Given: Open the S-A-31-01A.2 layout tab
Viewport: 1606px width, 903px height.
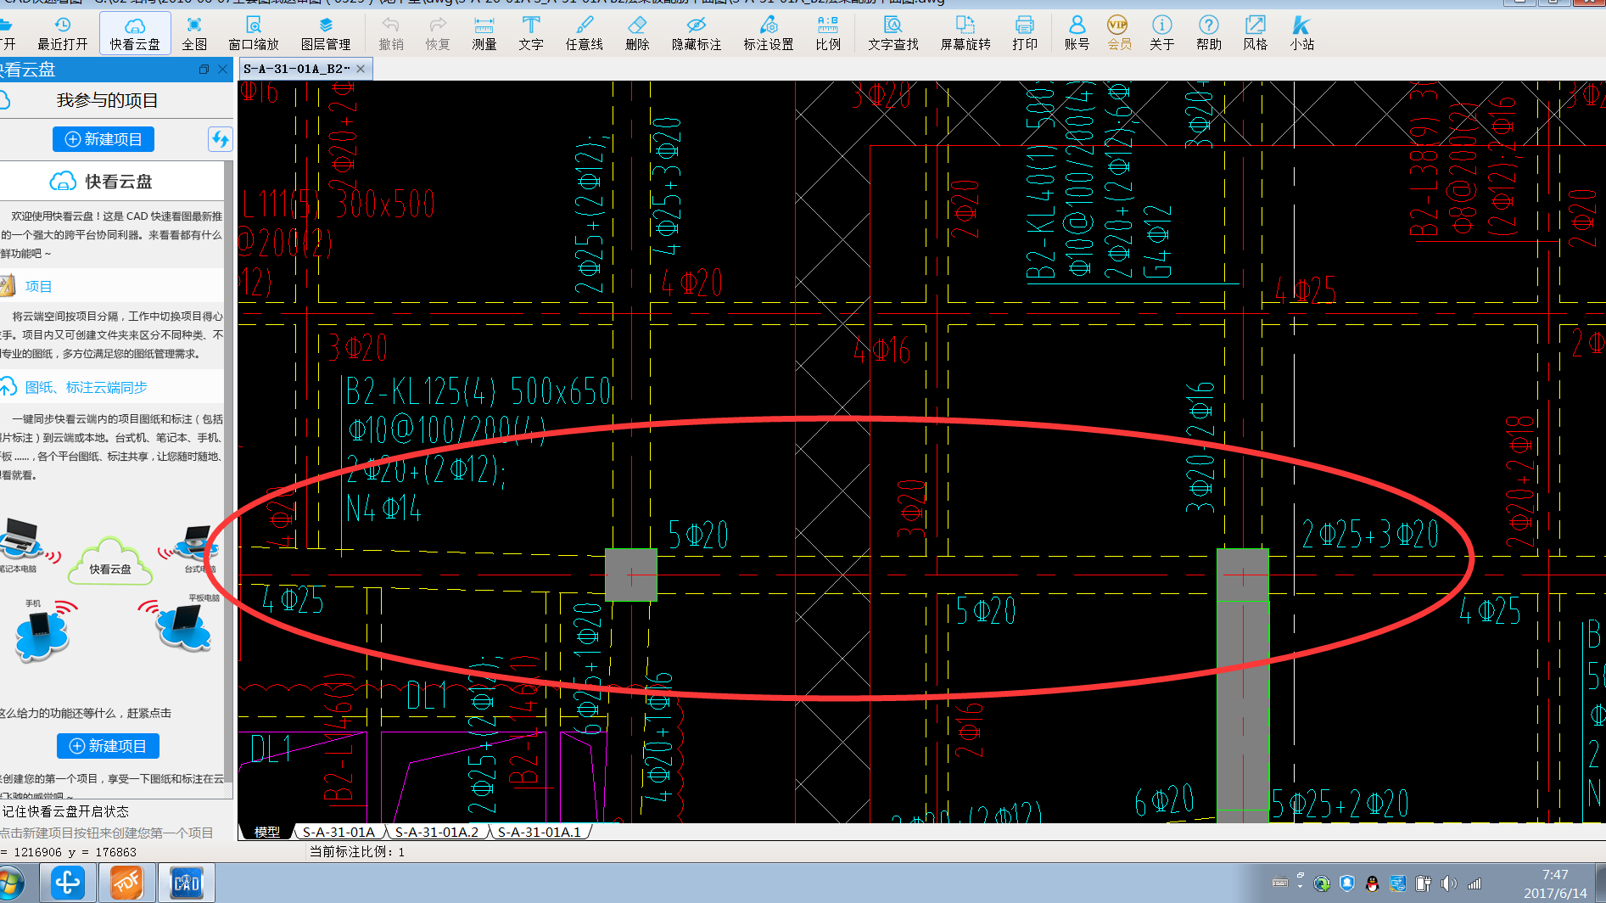Looking at the screenshot, I should [x=437, y=832].
